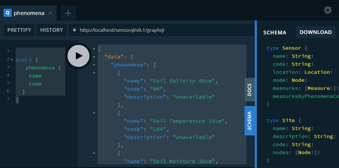Switch to the phenomena query tab

tap(29, 13)
